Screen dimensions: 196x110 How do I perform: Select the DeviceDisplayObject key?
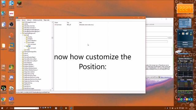click(30, 57)
